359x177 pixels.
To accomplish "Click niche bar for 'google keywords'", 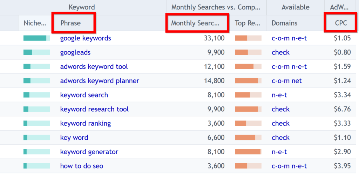I will (x=36, y=38).
